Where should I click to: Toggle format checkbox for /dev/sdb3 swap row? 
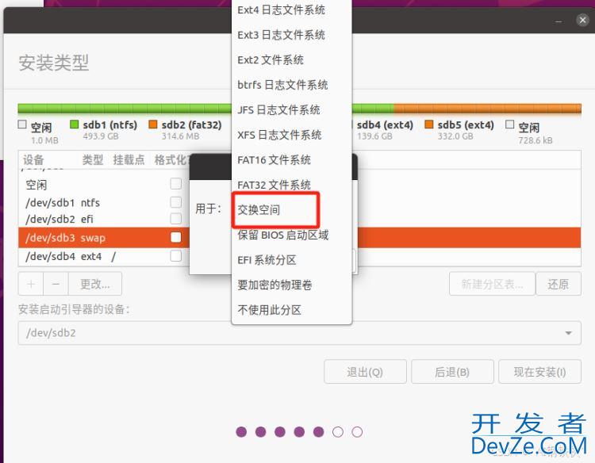(x=175, y=237)
